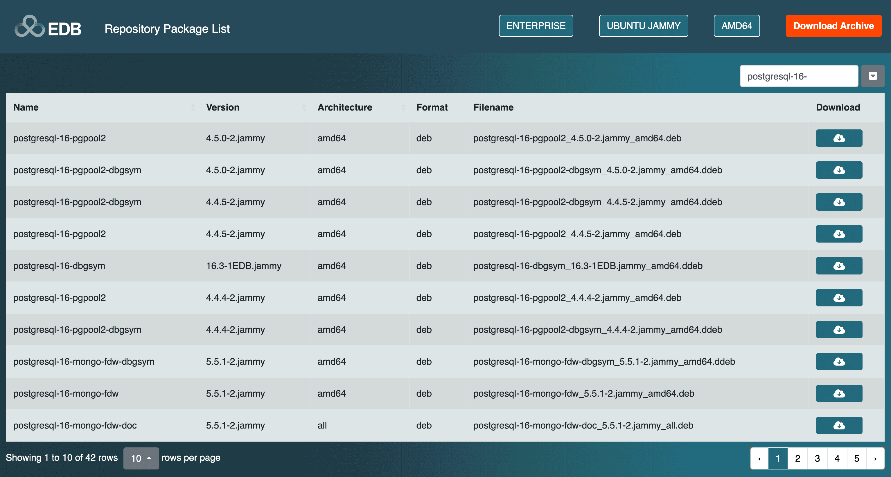
Task: Click inside the postgresql-16- search field
Action: 799,76
